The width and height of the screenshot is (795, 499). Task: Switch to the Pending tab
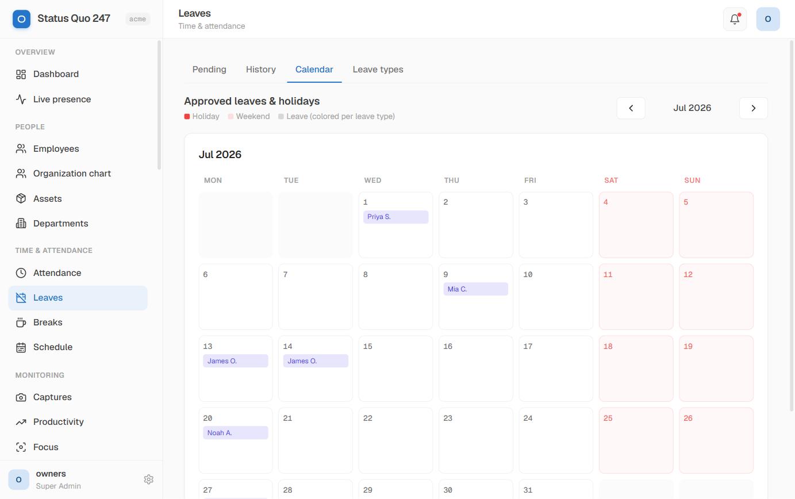click(x=209, y=70)
